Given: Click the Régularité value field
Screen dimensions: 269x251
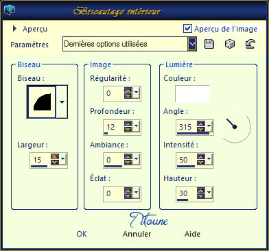Looking at the screenshot, I should (113, 93).
